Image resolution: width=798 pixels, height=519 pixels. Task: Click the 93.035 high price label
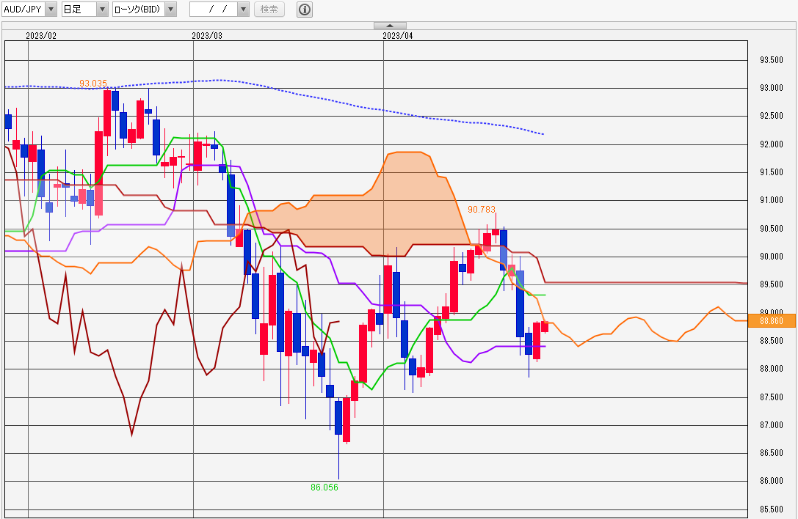93,84
